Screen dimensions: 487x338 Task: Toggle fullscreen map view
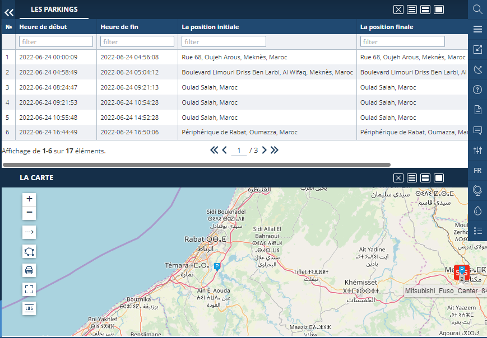click(30, 289)
